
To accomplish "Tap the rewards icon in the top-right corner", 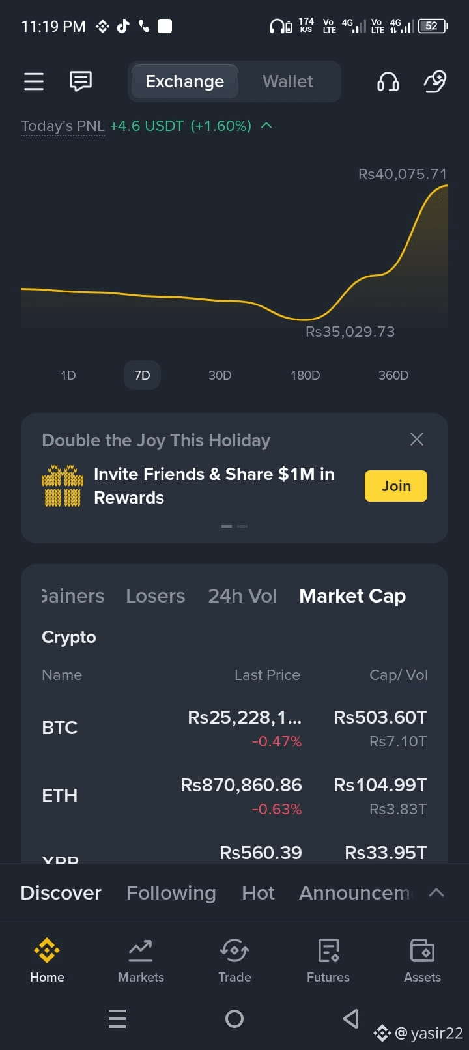I will [x=434, y=81].
